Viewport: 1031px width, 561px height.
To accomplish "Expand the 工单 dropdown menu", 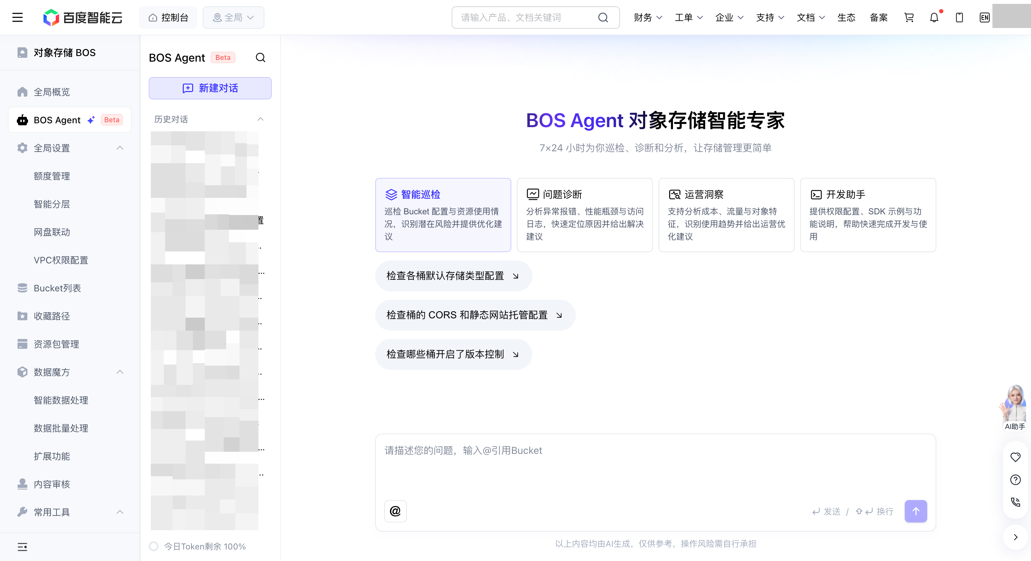I will pos(689,18).
